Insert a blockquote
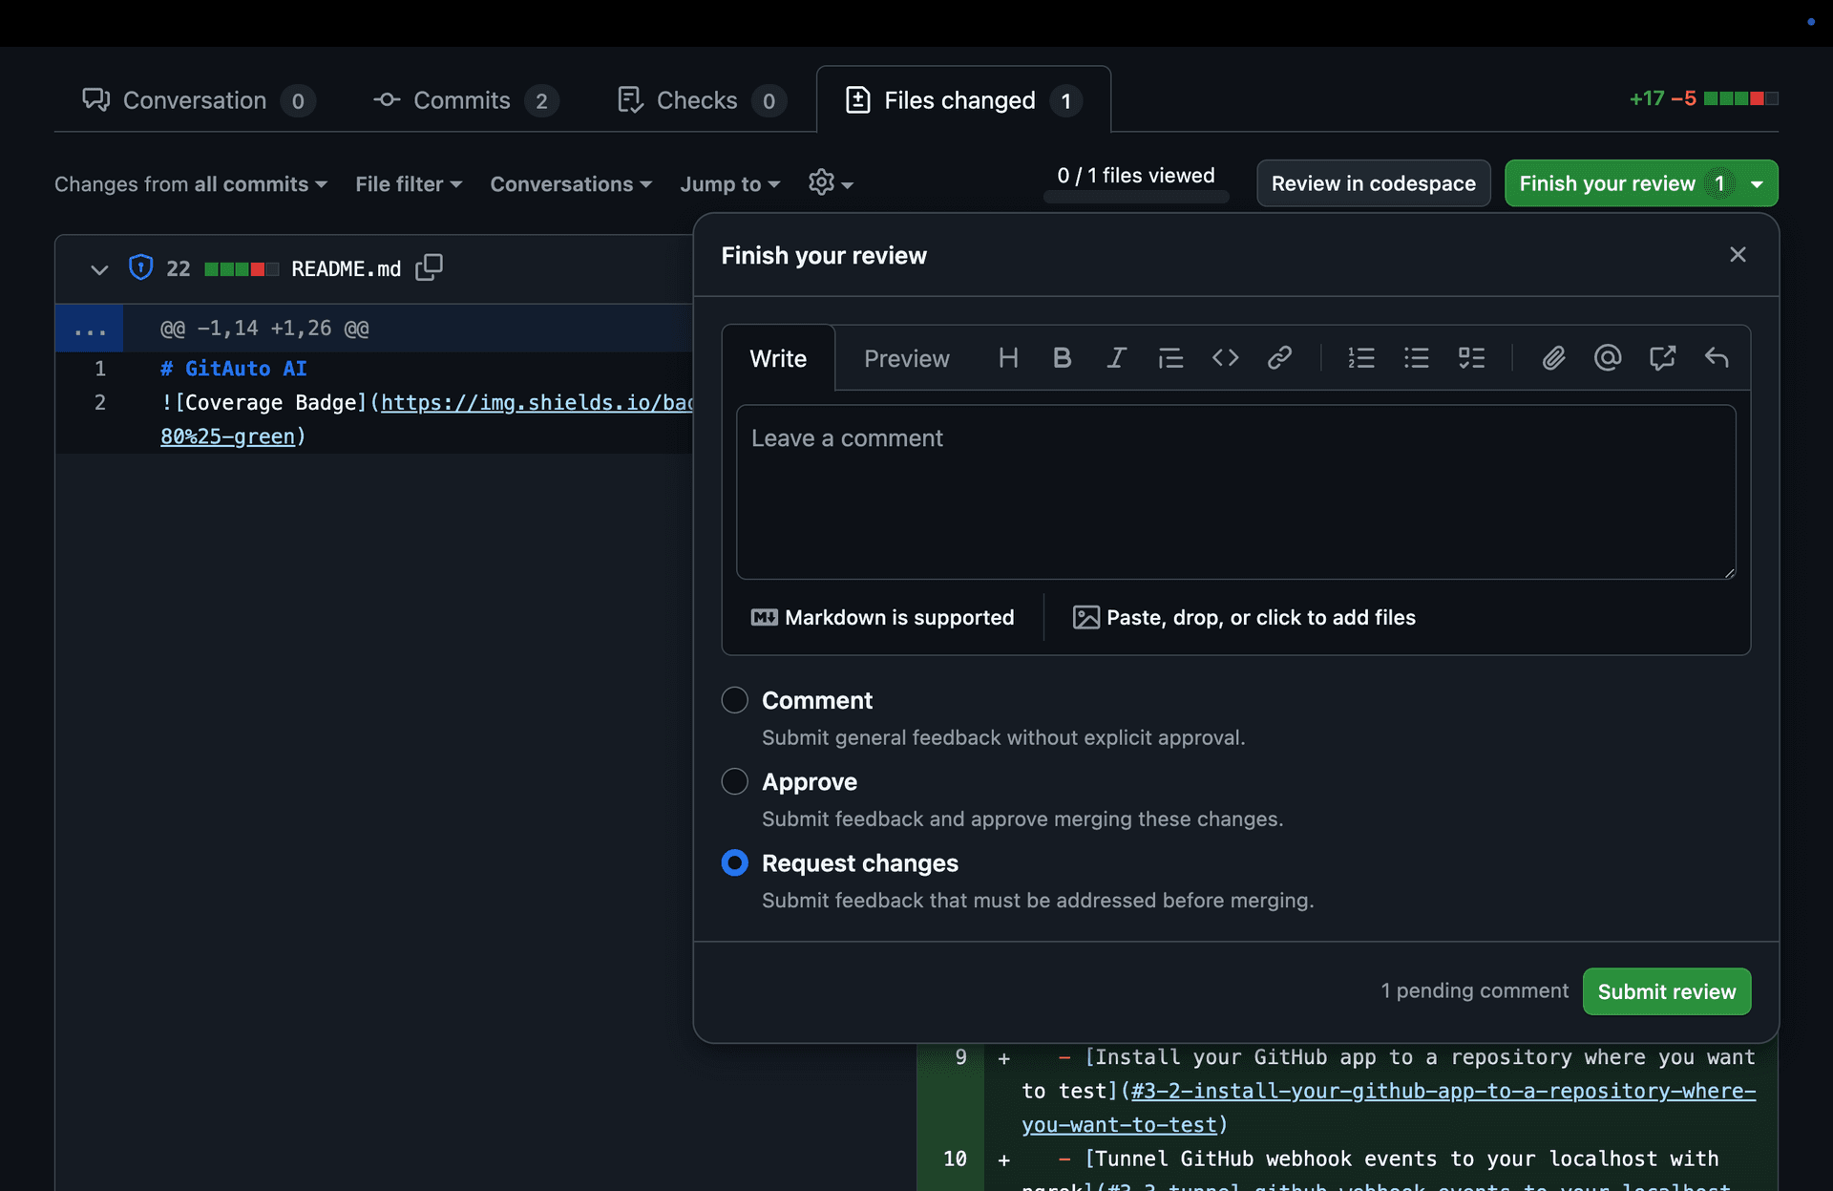This screenshot has height=1191, width=1833. click(1170, 358)
